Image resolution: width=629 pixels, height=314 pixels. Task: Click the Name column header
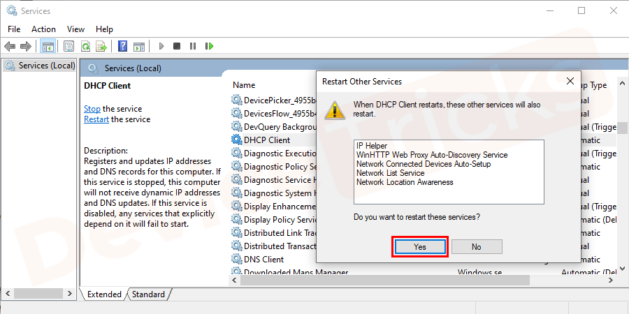244,85
